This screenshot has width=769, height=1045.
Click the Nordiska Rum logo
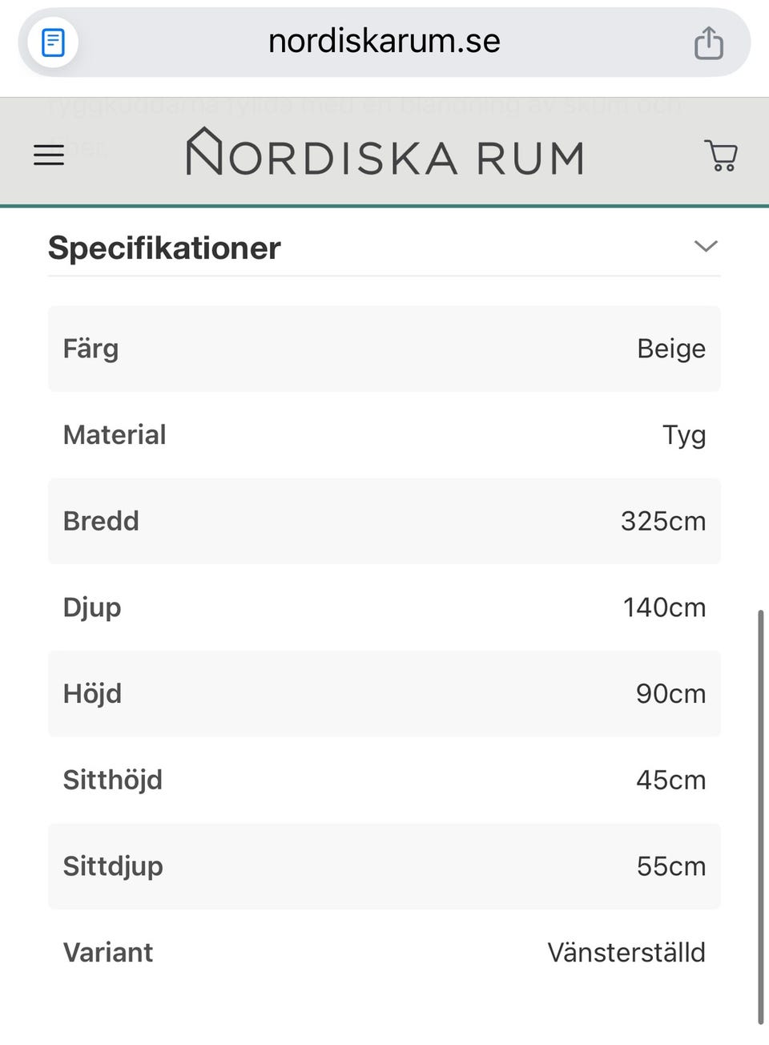pos(384,153)
